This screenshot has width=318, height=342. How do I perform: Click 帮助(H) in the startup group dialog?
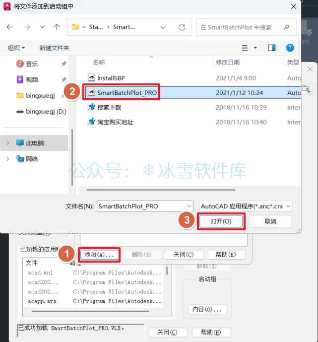click(x=226, y=255)
